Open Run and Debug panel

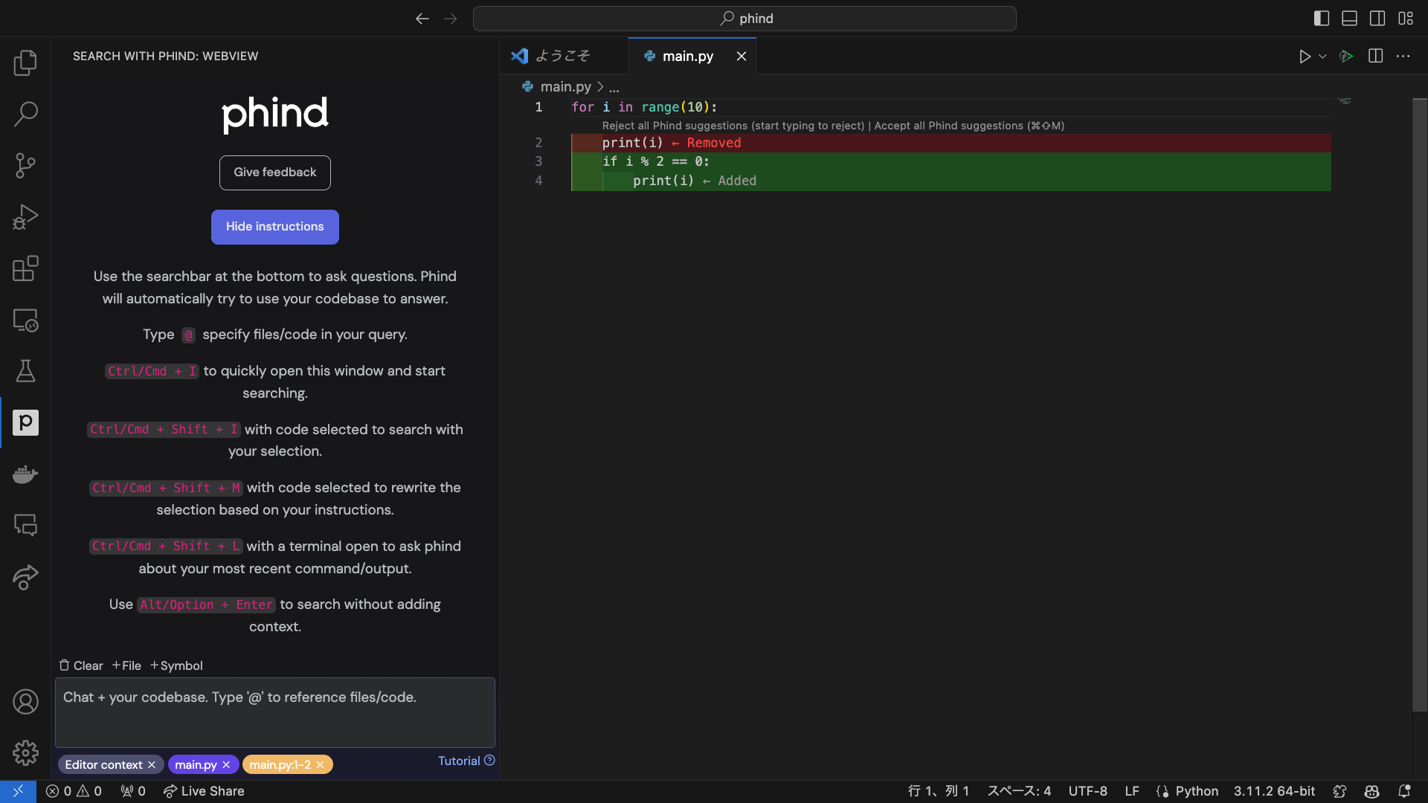(25, 217)
